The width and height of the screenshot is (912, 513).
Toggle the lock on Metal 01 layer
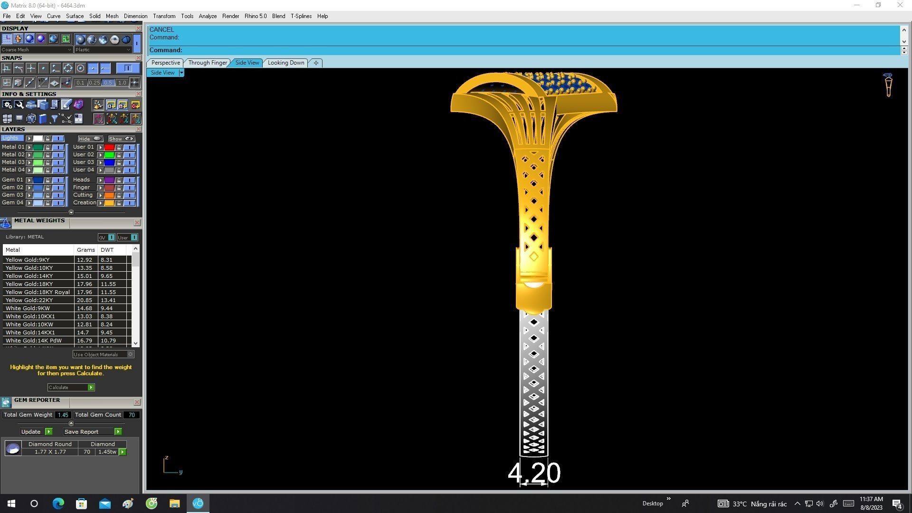[47, 147]
